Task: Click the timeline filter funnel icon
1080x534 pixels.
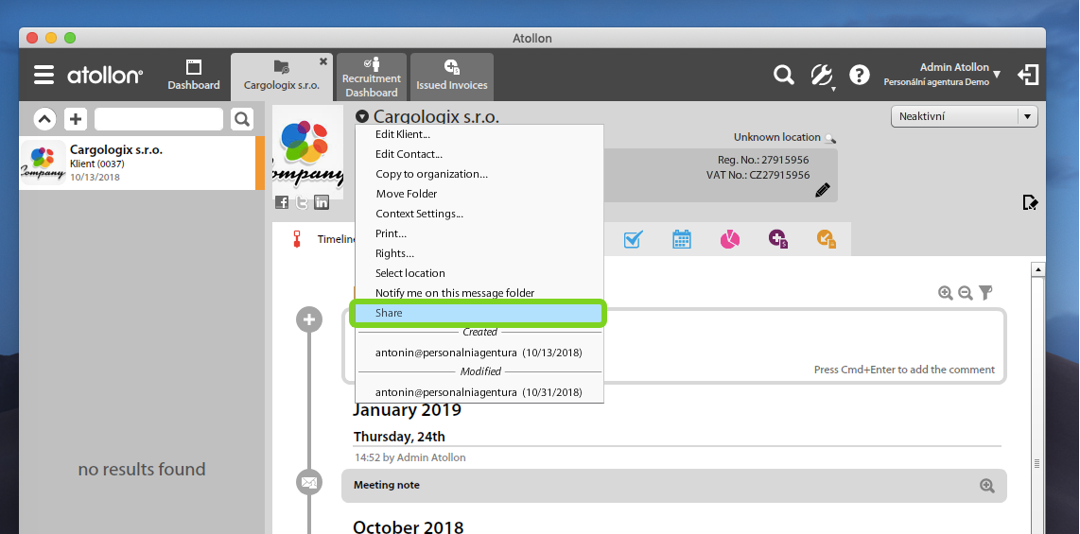Action: (x=985, y=293)
